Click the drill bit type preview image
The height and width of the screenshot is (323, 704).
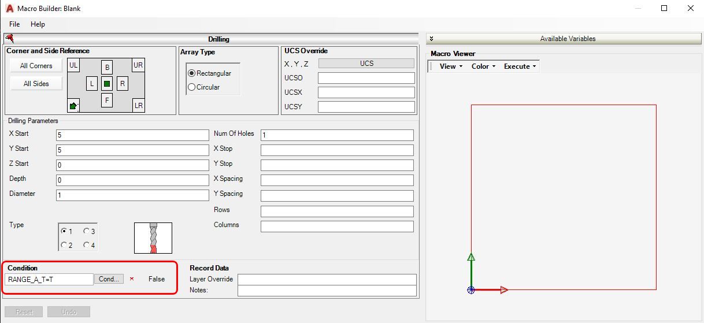coord(153,237)
